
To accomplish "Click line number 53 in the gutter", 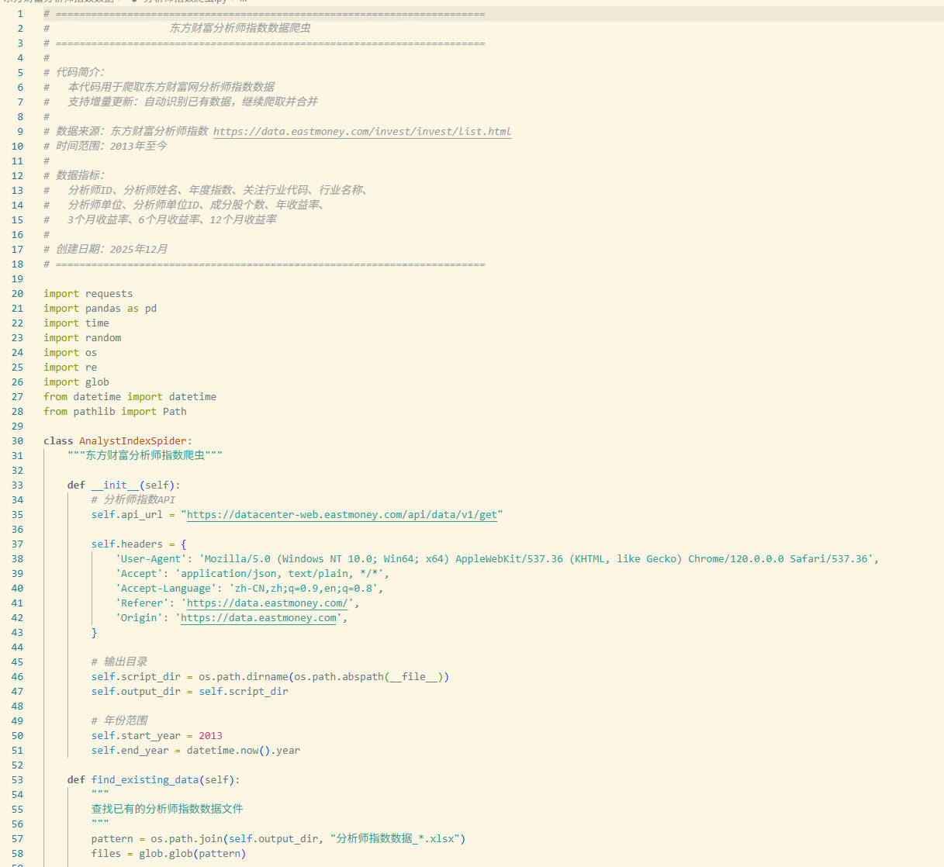I will (x=17, y=779).
